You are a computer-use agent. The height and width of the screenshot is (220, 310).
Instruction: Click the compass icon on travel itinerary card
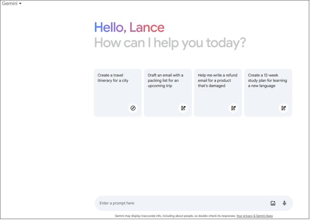click(x=133, y=108)
